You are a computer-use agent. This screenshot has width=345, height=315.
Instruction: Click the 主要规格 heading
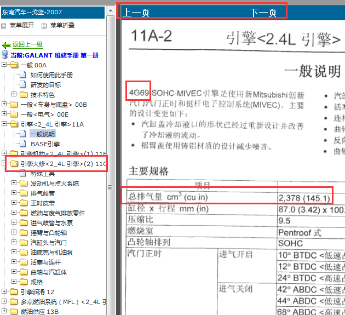(x=149, y=171)
